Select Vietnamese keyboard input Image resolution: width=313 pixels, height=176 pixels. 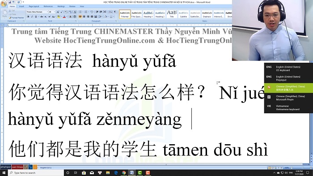[288, 107]
